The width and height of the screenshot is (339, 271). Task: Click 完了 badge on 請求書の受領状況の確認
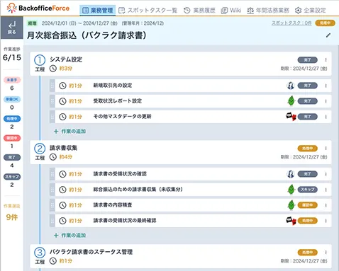(307, 174)
